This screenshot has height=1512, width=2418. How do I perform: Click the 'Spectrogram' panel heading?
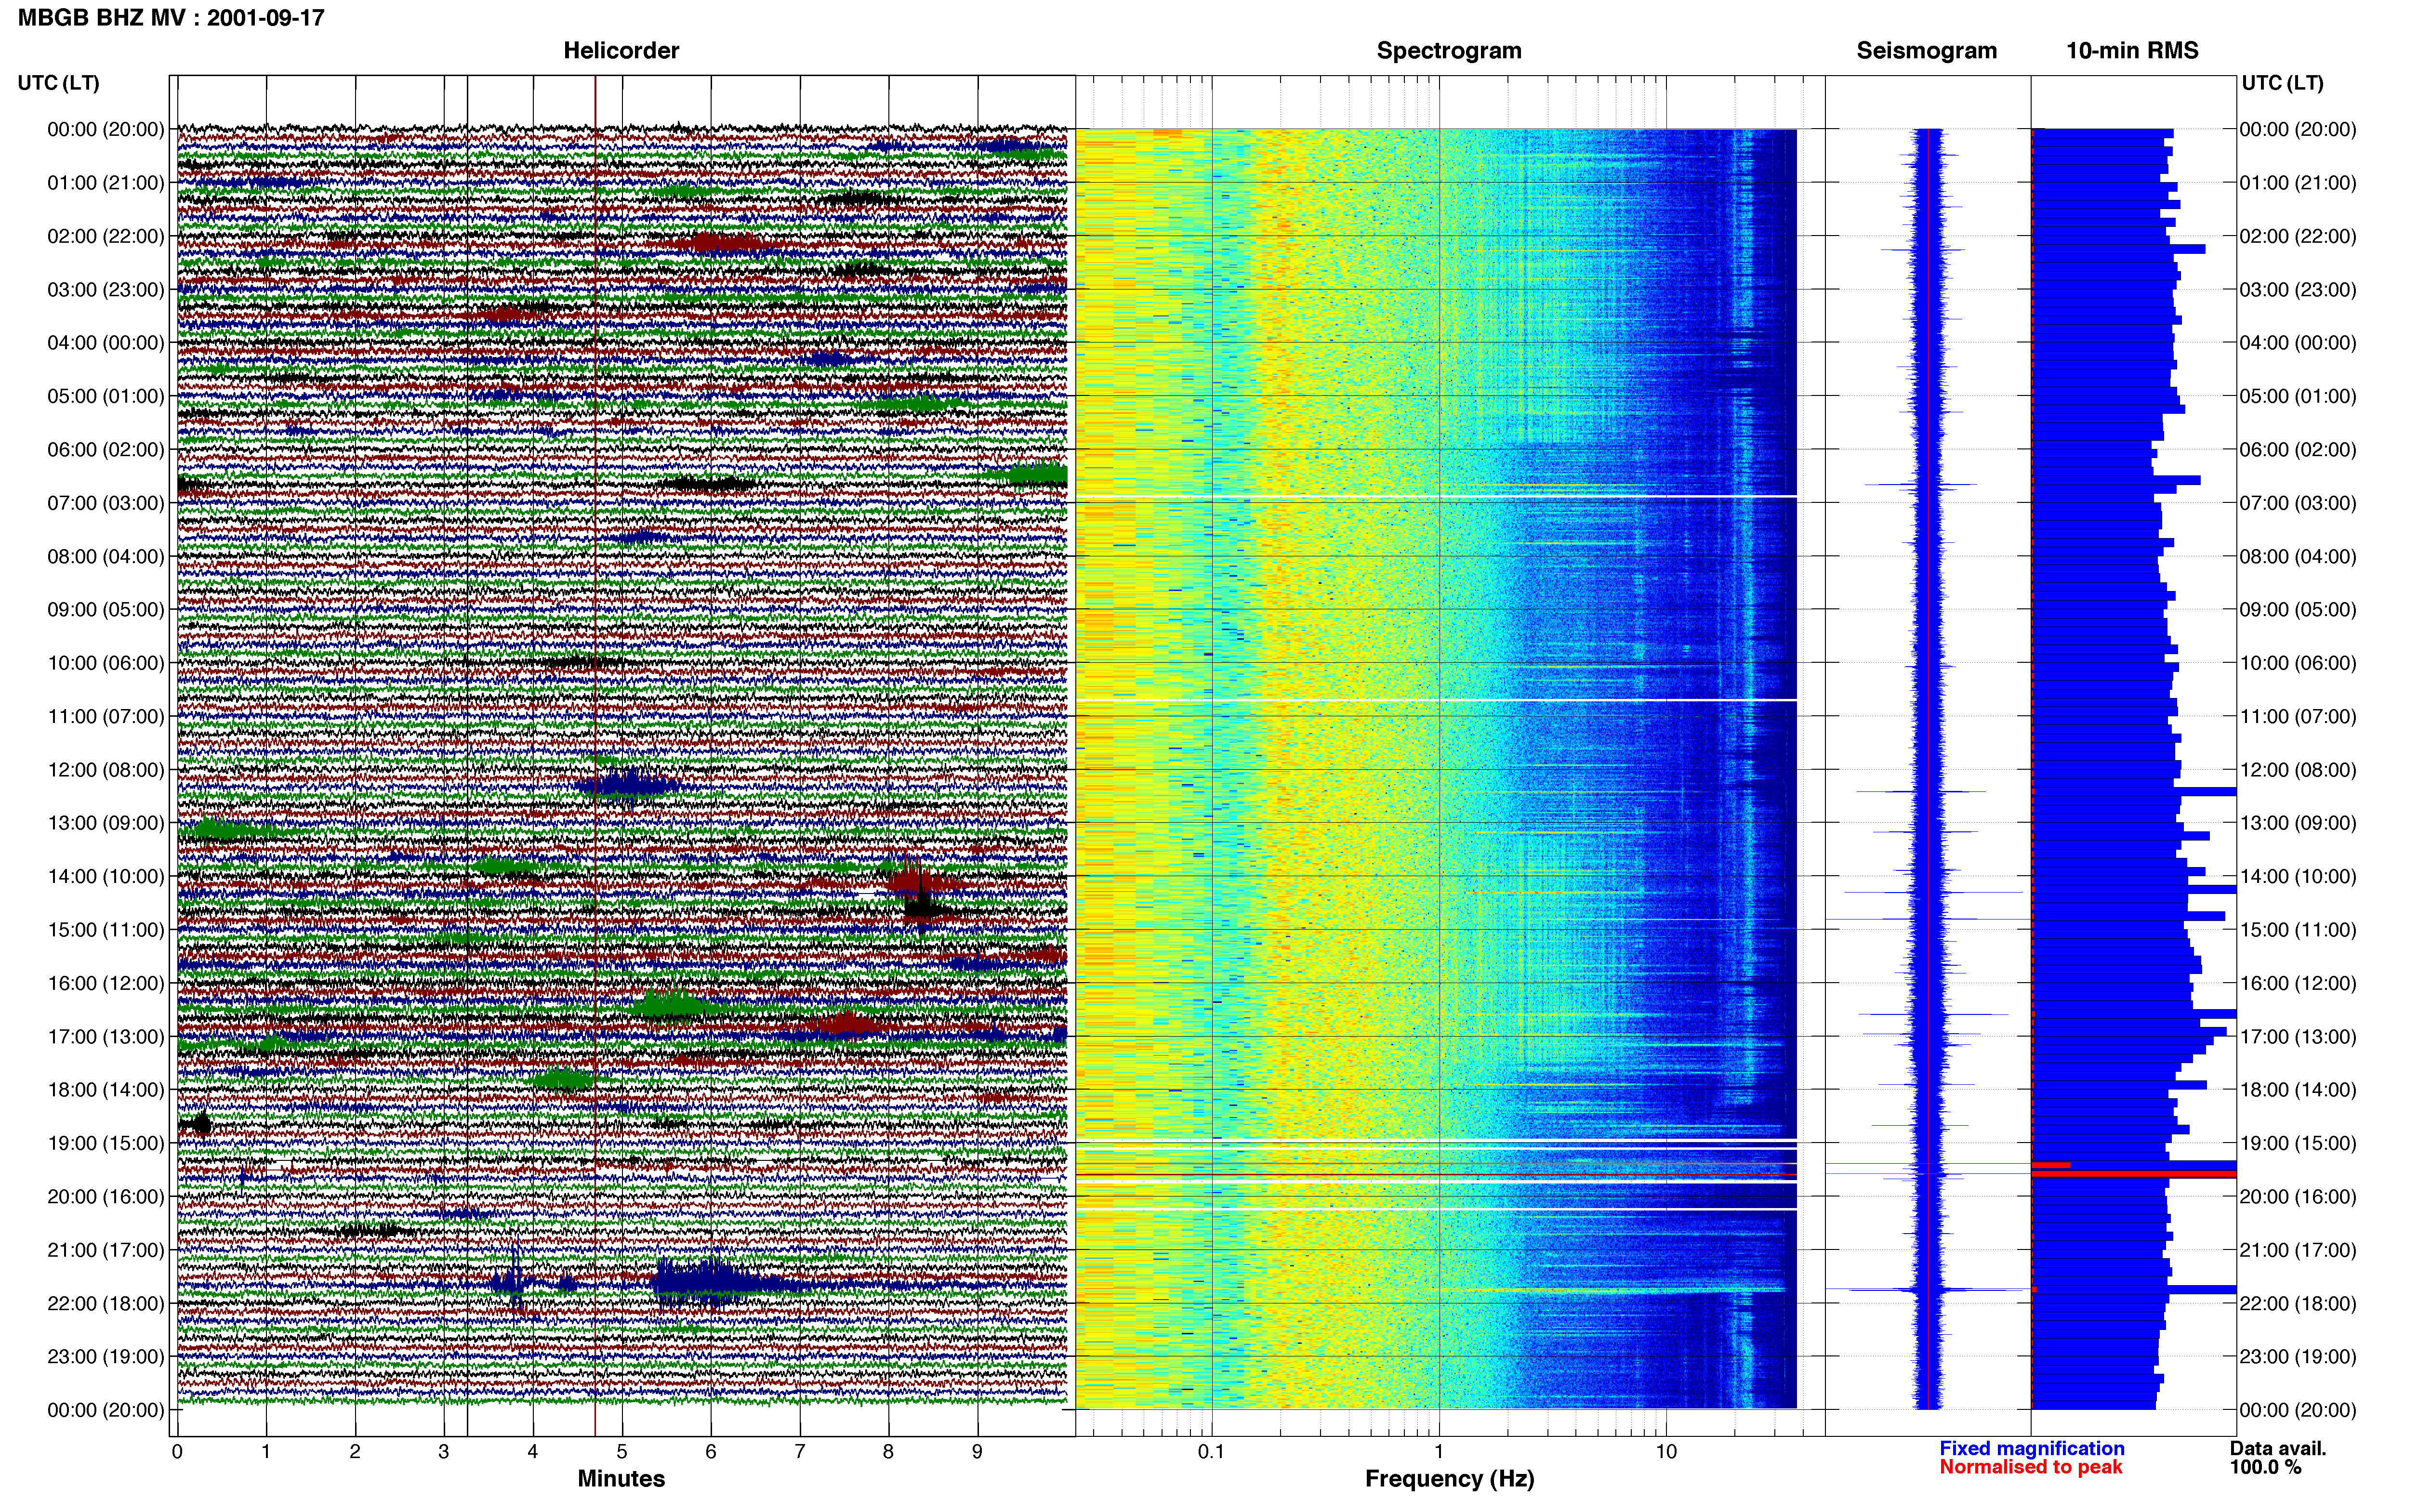1449,50
